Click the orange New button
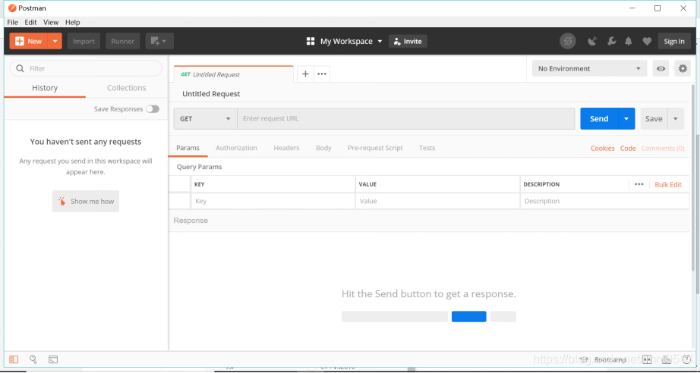This screenshot has height=373, width=700. tap(29, 41)
